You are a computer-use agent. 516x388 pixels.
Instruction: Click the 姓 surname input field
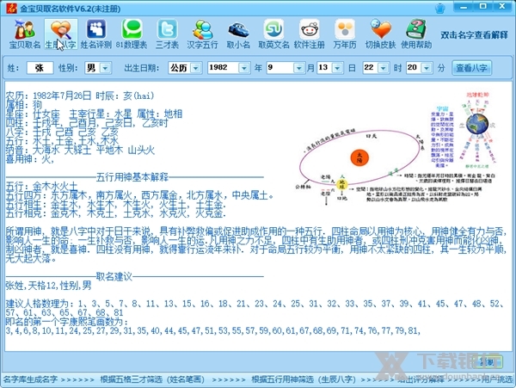coord(39,67)
